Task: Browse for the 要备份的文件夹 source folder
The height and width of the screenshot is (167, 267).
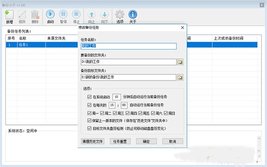Action: [x=180, y=62]
